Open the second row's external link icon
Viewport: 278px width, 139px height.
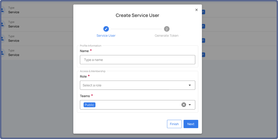point(203,26)
